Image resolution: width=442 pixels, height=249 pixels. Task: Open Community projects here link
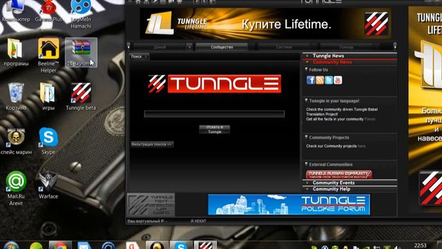point(361,146)
